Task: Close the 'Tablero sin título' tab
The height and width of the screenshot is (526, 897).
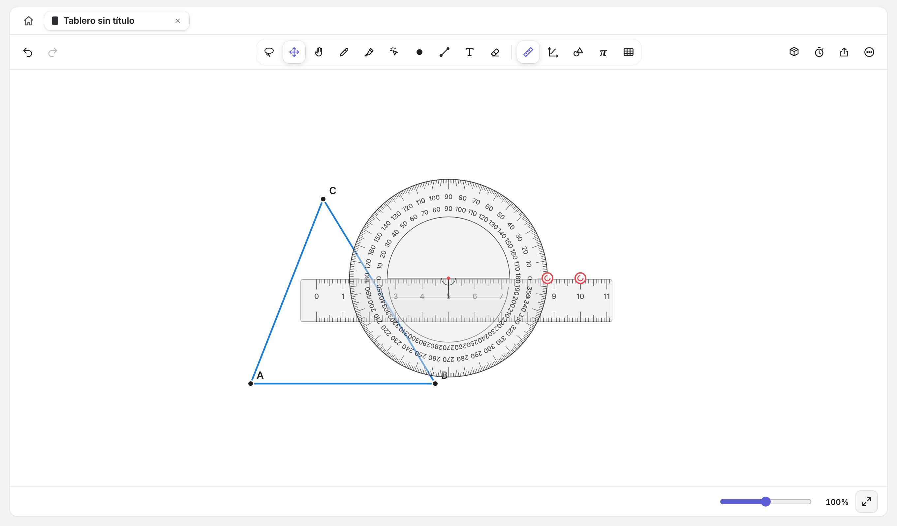Action: (x=178, y=21)
